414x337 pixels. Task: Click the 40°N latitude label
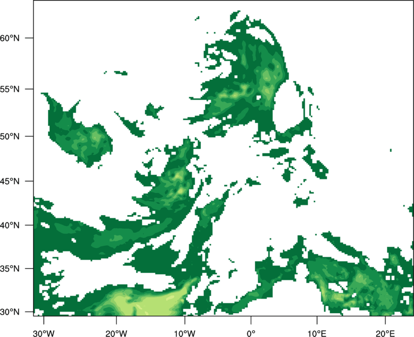(x=10, y=226)
